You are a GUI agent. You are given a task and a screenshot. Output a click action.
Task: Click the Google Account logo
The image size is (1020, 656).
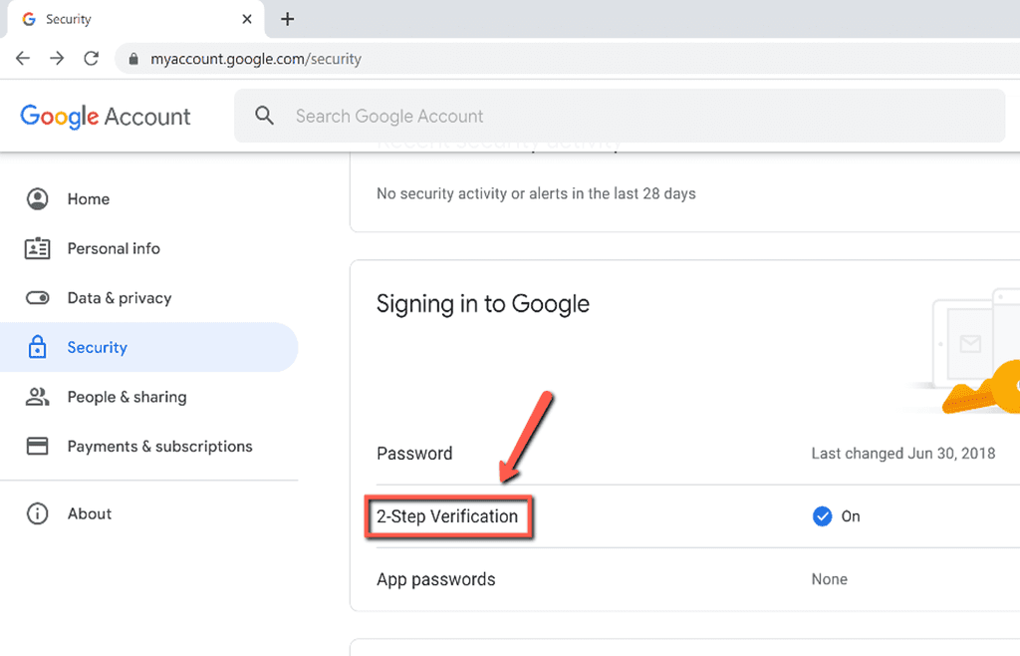tap(105, 116)
